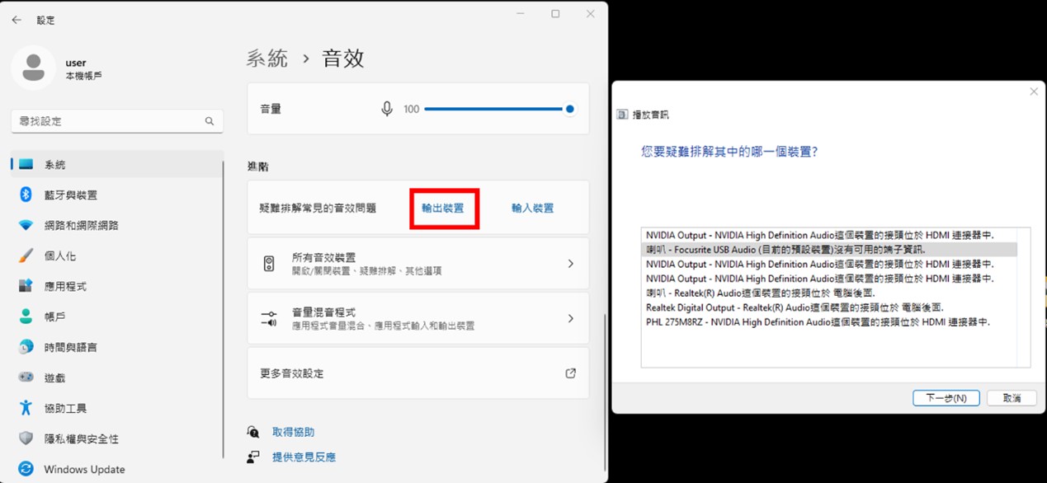Click the 輸出裝置 troubleshoot link
This screenshot has height=483, width=1047.
pyautogui.click(x=443, y=209)
